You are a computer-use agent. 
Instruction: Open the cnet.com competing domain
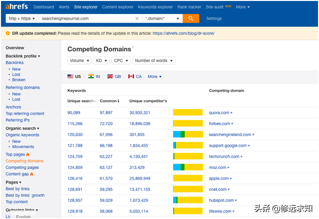217,190
